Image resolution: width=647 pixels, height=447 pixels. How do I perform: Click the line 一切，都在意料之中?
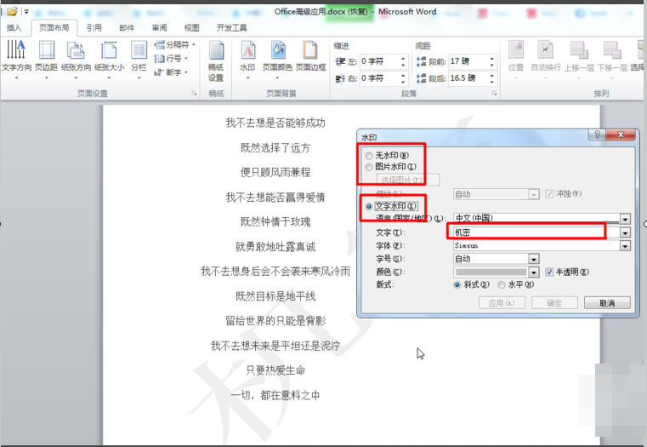coord(275,395)
